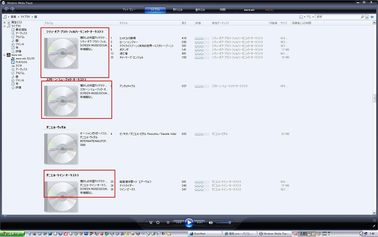
Task: Select 評価 under mora win
Action: click(18, 87)
